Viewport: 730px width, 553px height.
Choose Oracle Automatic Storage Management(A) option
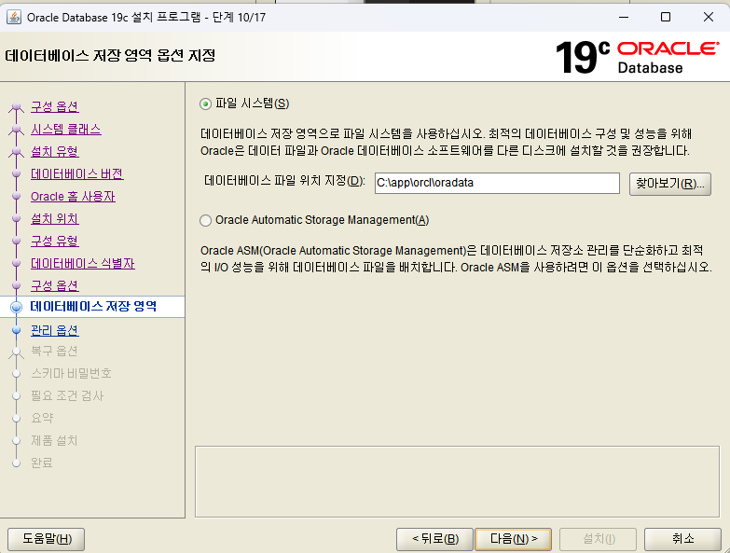205,220
